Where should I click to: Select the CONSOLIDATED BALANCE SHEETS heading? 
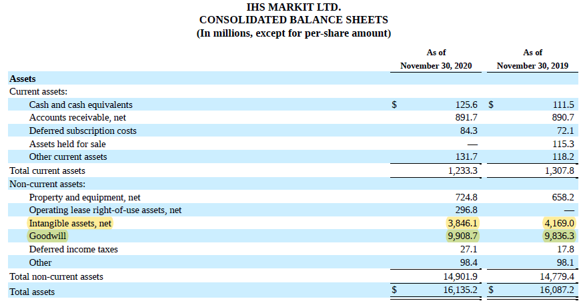(x=294, y=20)
